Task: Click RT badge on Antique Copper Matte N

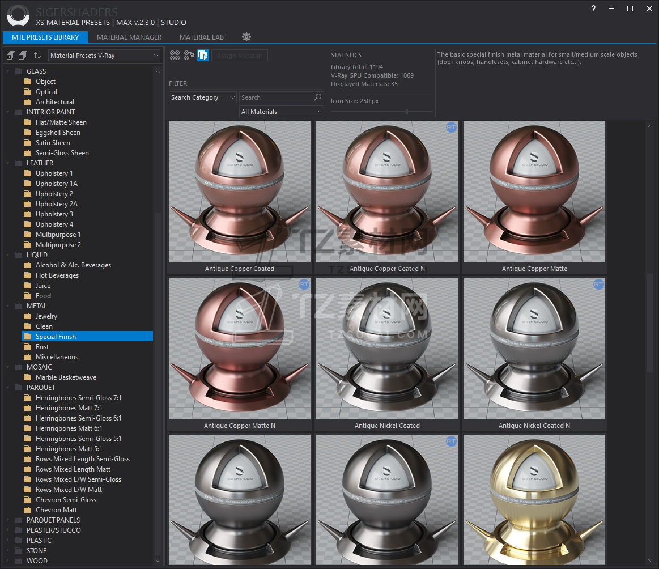Action: pos(304,284)
